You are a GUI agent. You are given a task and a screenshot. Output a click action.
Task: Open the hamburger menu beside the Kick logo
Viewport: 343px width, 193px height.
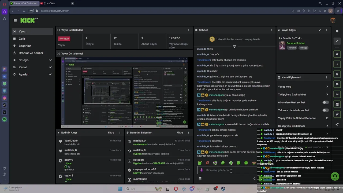point(15,20)
